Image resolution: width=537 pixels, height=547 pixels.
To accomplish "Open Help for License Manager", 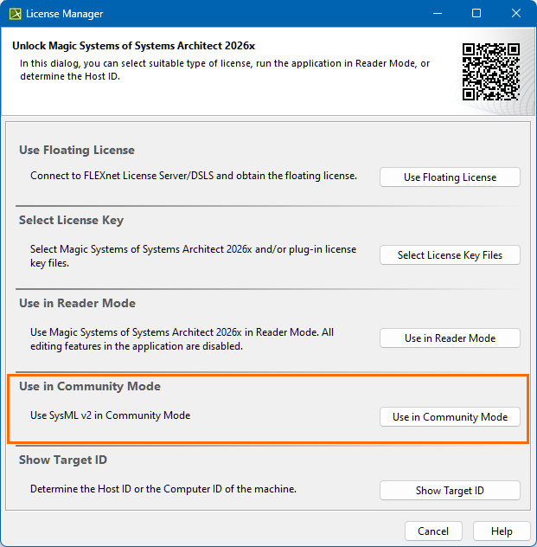I will pyautogui.click(x=502, y=531).
